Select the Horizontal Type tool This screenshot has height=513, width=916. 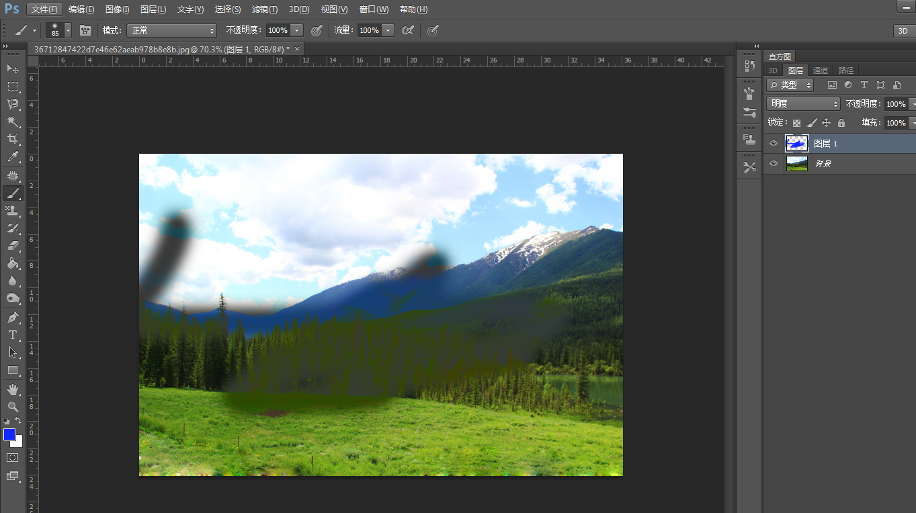(x=13, y=334)
